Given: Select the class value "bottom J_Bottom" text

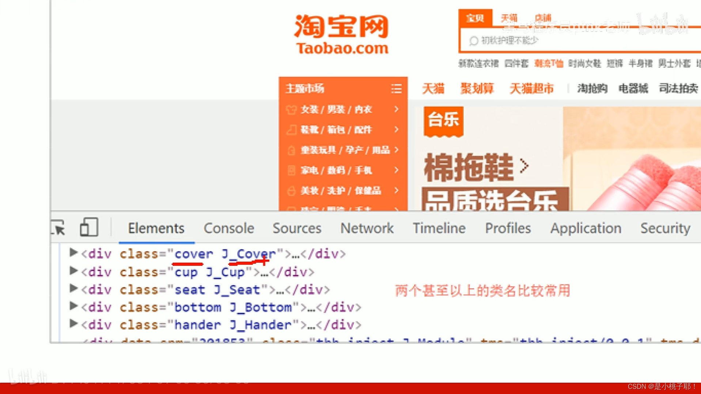Looking at the screenshot, I should pyautogui.click(x=233, y=307).
